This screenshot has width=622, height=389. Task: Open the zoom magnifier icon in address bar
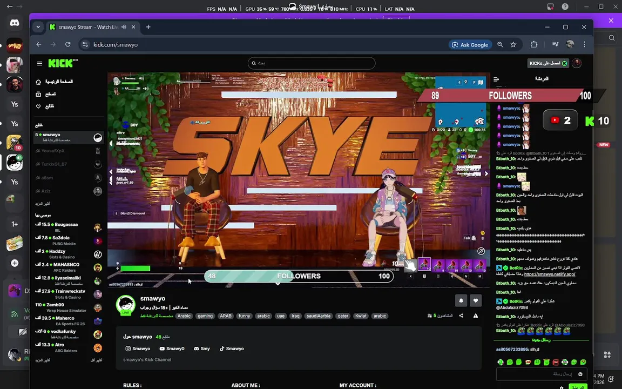click(x=500, y=44)
